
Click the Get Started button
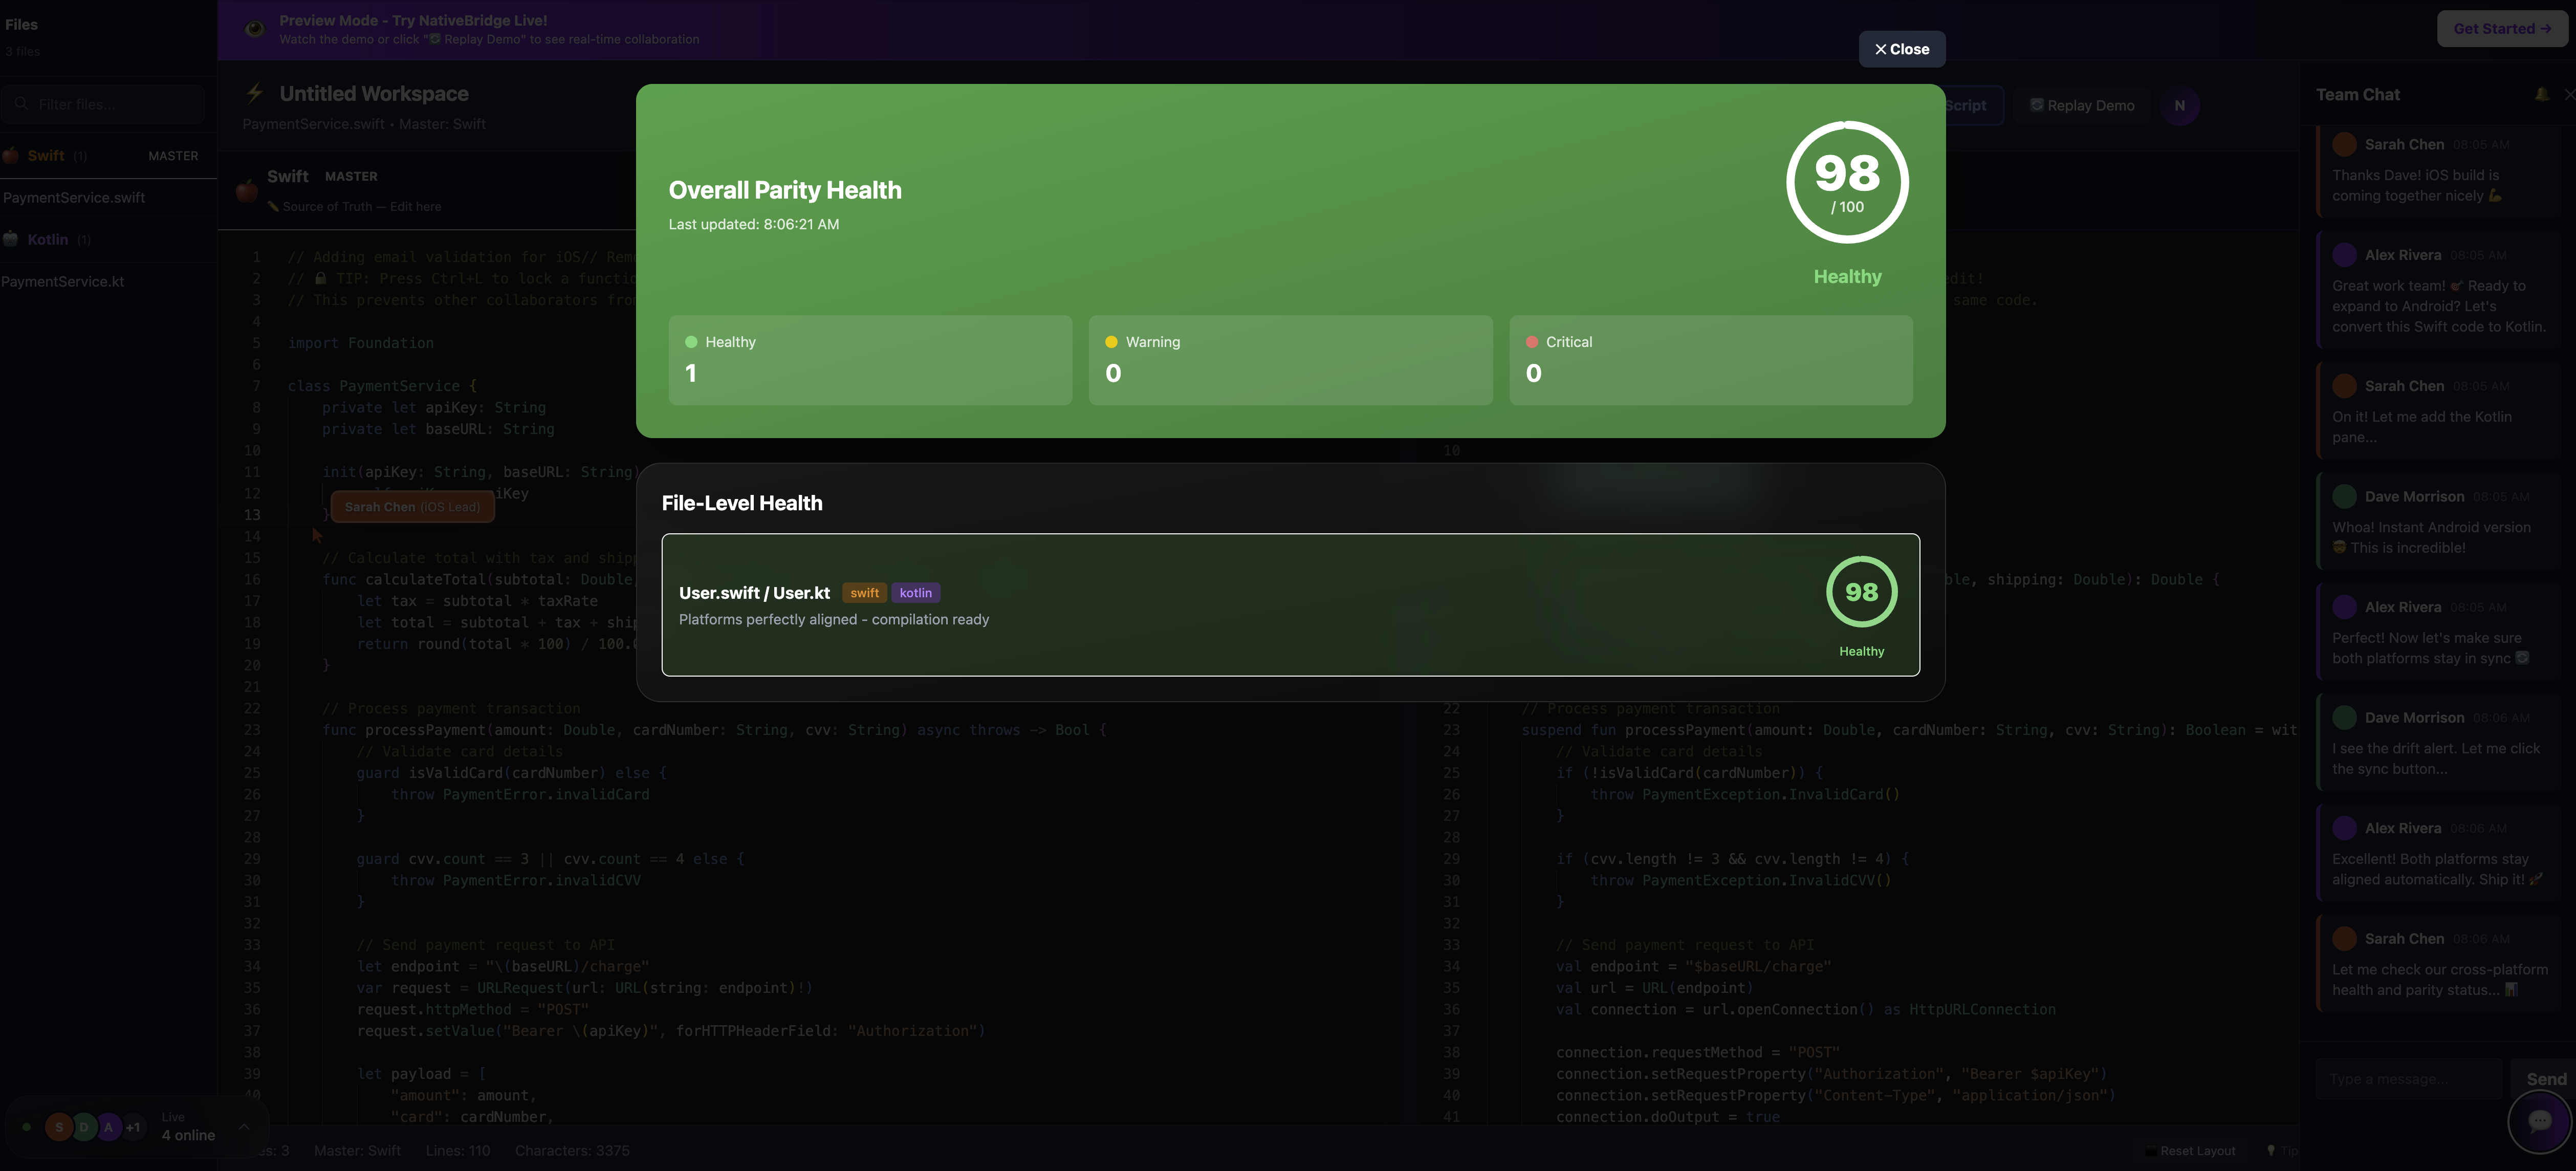pos(2501,28)
